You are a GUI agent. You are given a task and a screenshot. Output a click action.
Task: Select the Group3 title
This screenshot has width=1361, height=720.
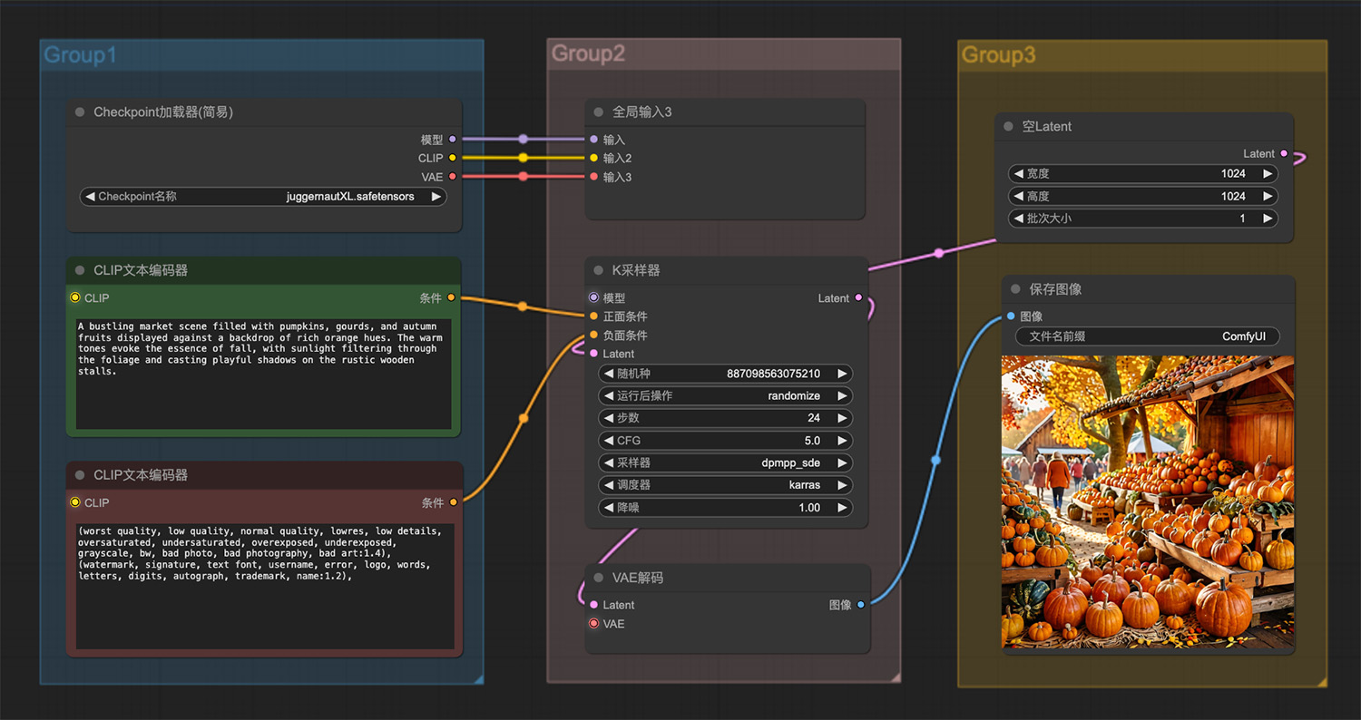pos(999,55)
